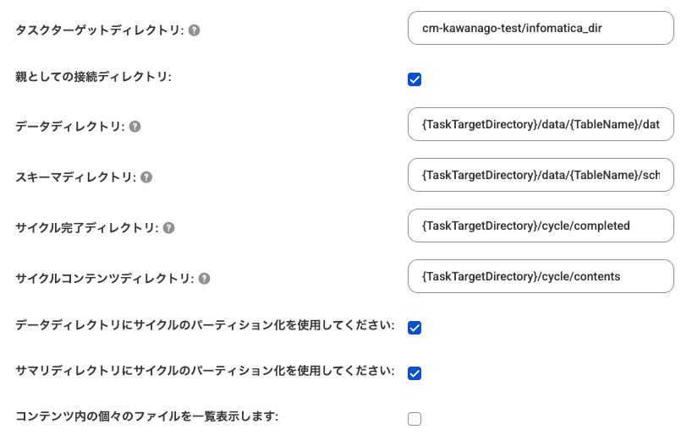Click the cycle/contents directory field
692x446 pixels.
tap(541, 276)
